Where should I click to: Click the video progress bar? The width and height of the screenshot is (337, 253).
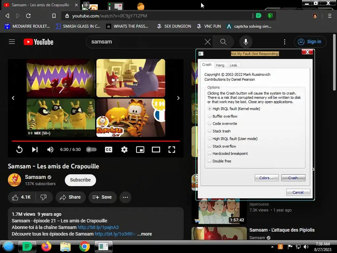96,141
